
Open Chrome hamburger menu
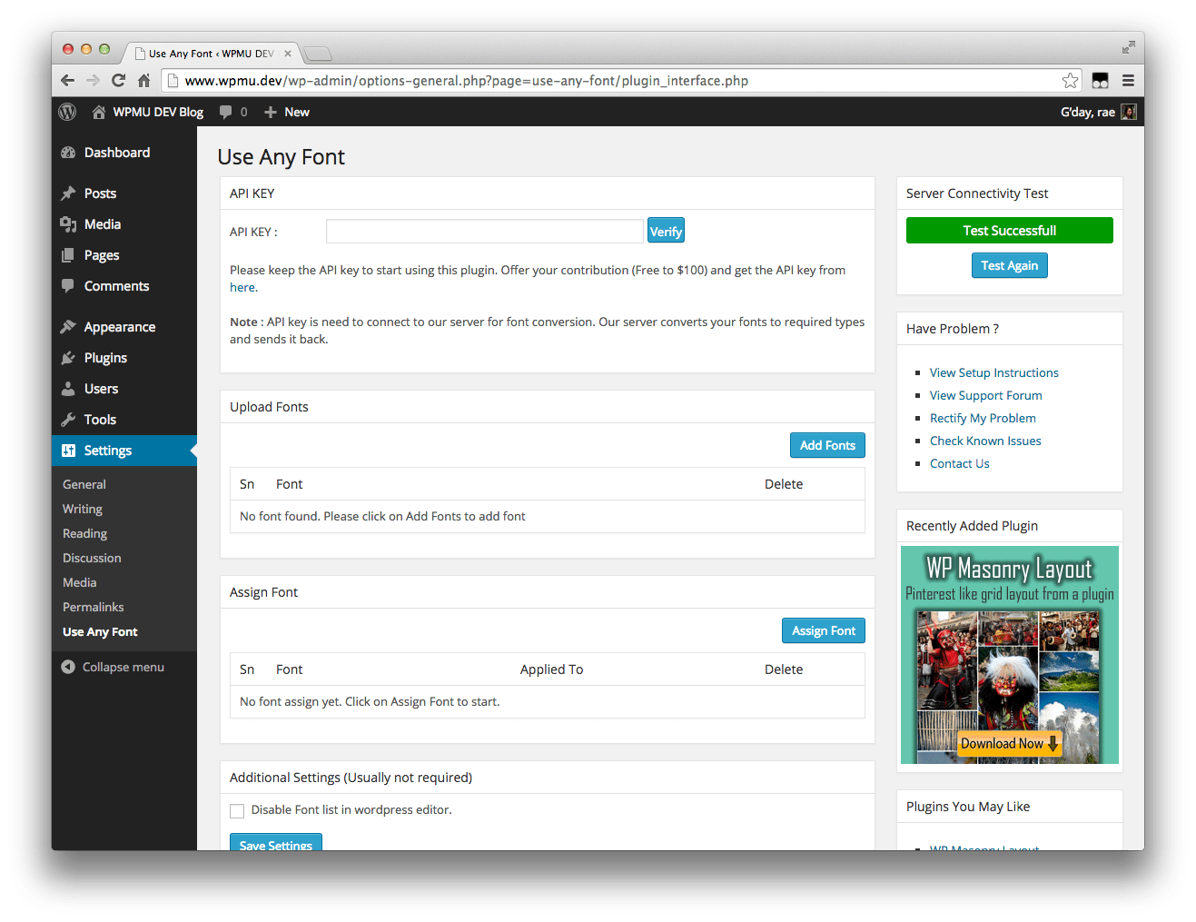pyautogui.click(x=1128, y=81)
